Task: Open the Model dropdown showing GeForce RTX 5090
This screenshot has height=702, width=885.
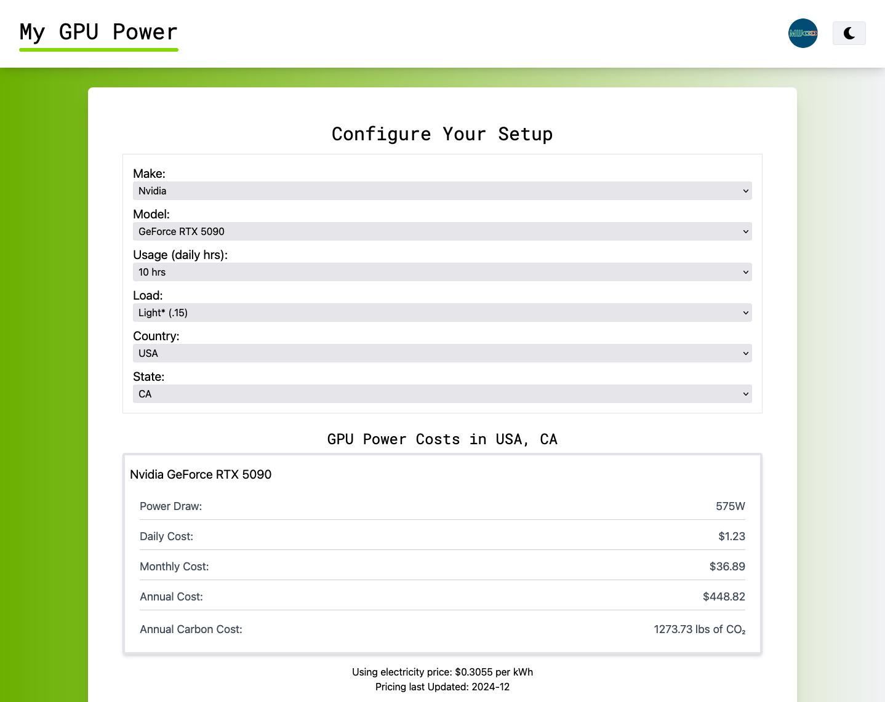Action: [x=442, y=231]
